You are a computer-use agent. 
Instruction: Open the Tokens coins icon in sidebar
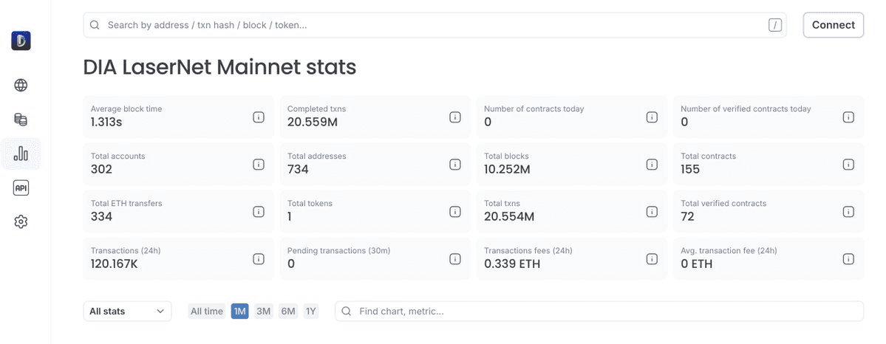[x=21, y=120]
